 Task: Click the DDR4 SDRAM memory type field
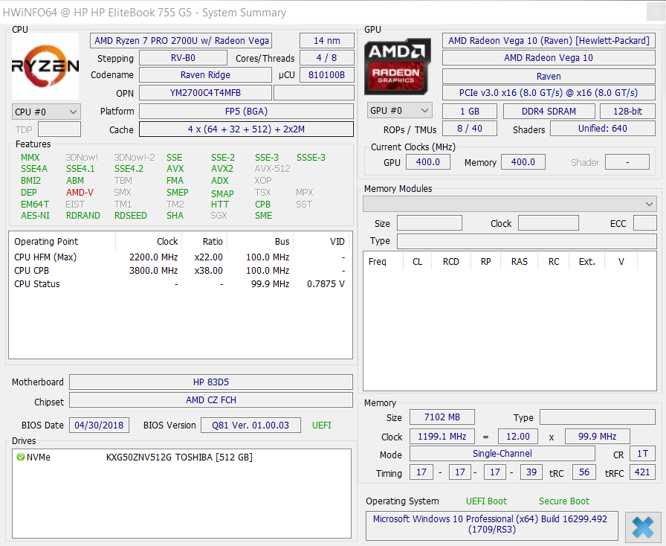[x=549, y=112]
